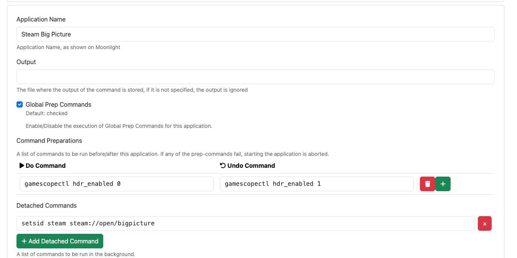The width and height of the screenshot is (517, 258).
Task: Add a new prep command row
Action: coord(443,184)
